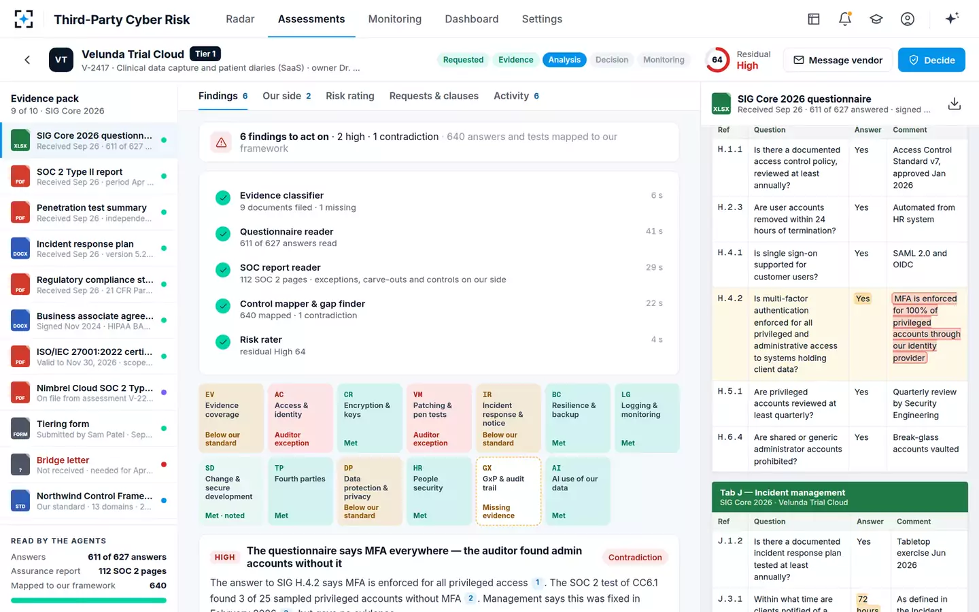
Task: Click the app logo icon
Action: click(23, 19)
